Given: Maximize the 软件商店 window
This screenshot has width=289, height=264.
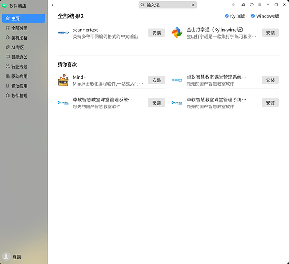Looking at the screenshot, I should click(276, 5).
